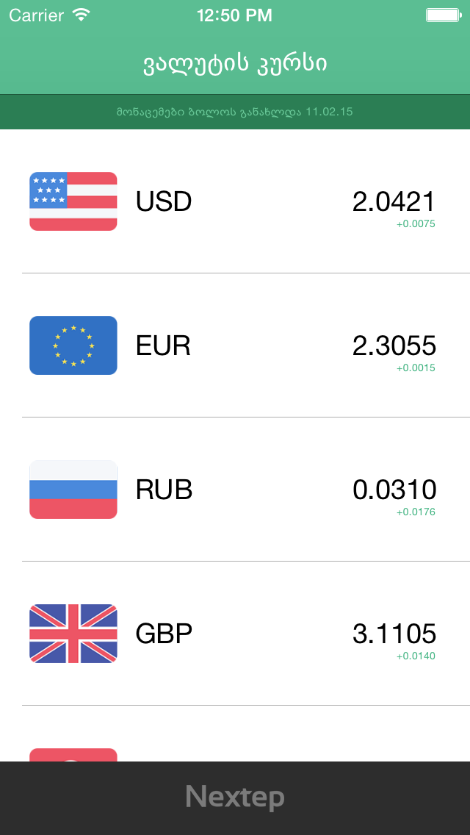Open the Nextep link in bottom bar
470x835 pixels.
(235, 797)
